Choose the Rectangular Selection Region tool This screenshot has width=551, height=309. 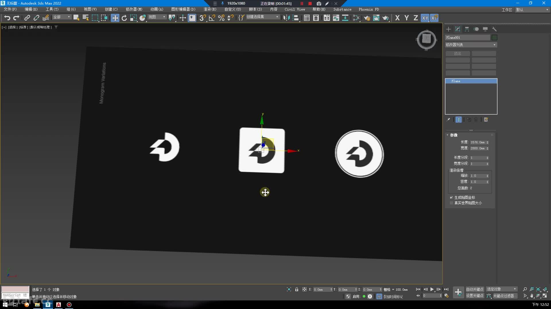pyautogui.click(x=95, y=18)
